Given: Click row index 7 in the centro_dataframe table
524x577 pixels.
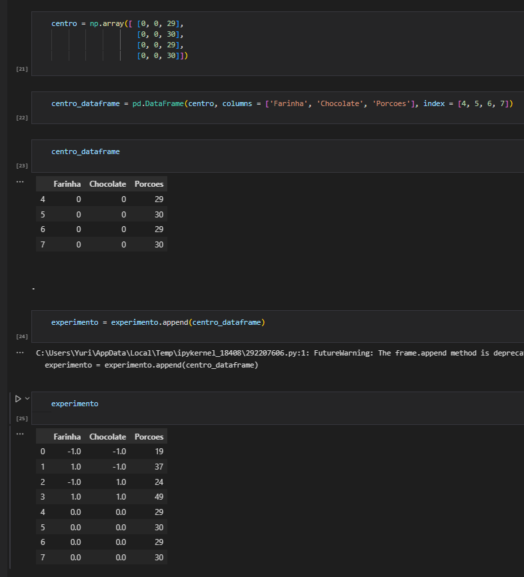Looking at the screenshot, I should [43, 244].
